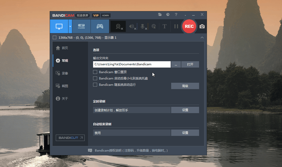The height and width of the screenshot is (167, 282).
Task: Open scheduled recording clock icon
Action: click(x=168, y=14)
